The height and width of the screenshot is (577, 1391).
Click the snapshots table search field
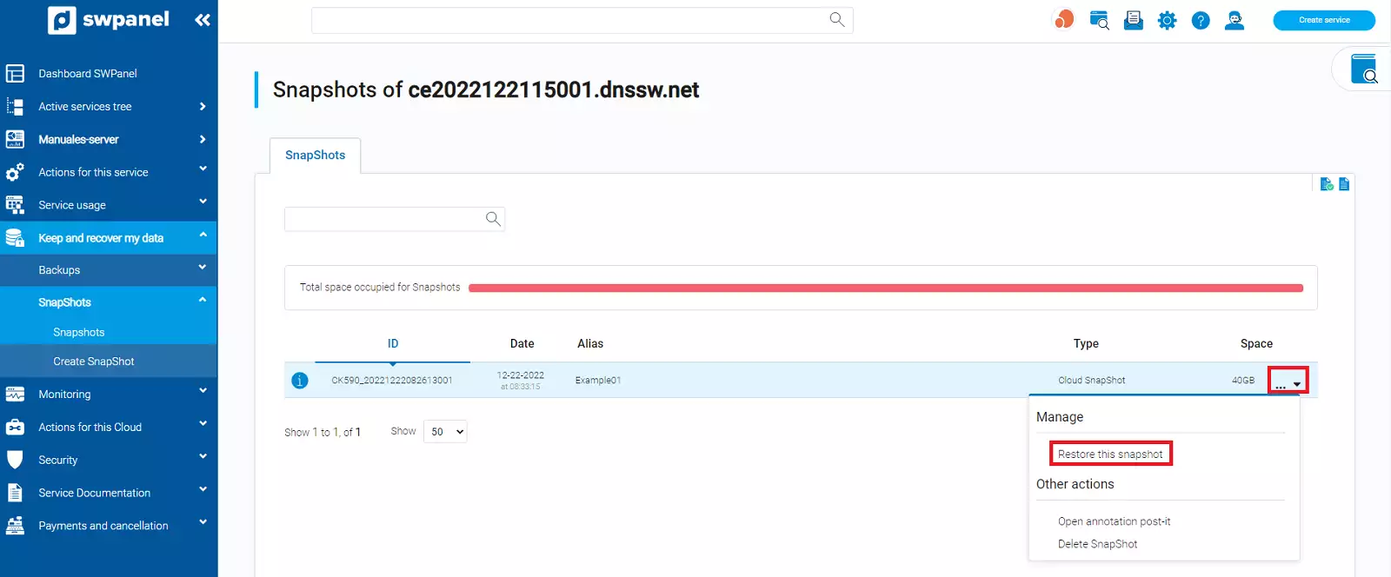click(x=384, y=219)
